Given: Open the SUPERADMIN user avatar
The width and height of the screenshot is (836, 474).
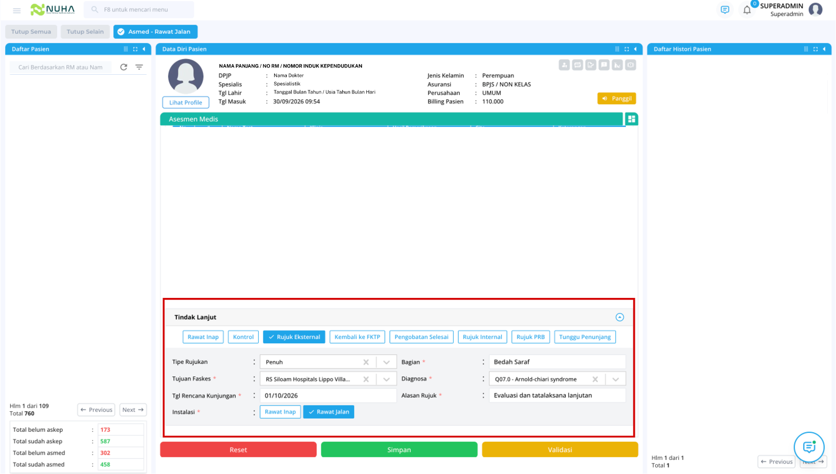Looking at the screenshot, I should point(815,9).
